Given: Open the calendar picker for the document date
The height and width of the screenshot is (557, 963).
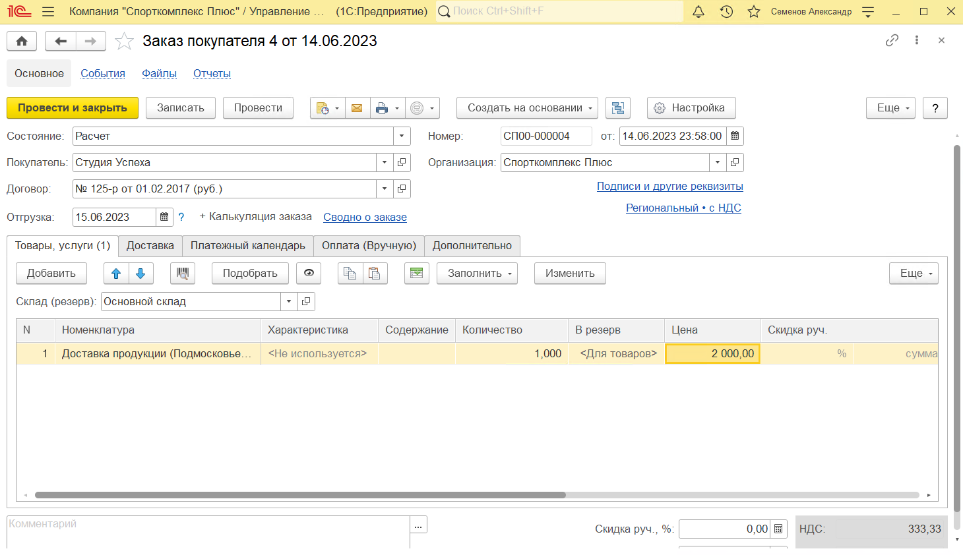Looking at the screenshot, I should click(x=735, y=136).
